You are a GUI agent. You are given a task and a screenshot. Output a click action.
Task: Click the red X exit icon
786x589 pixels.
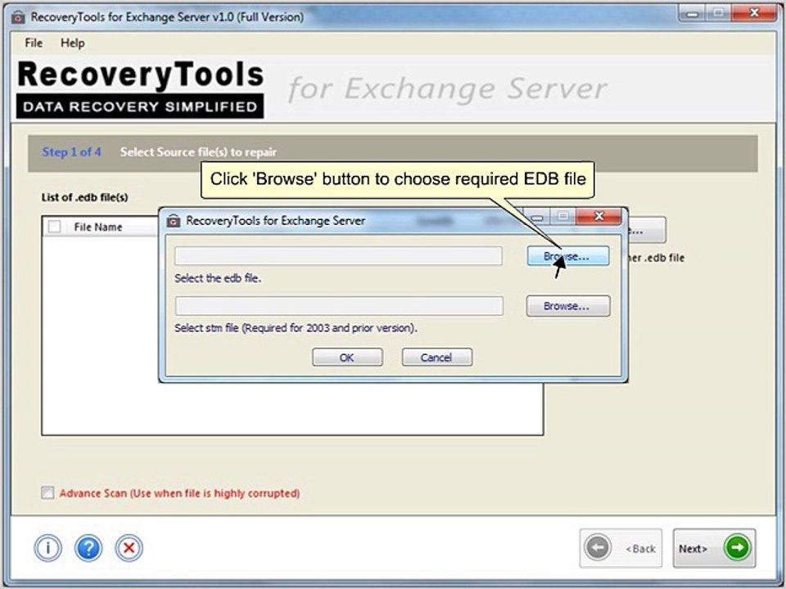(129, 548)
